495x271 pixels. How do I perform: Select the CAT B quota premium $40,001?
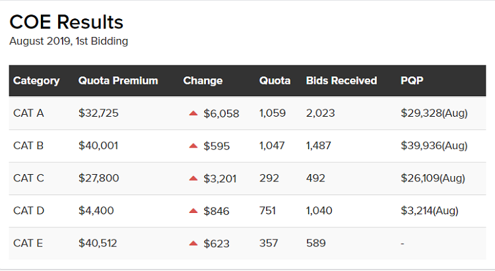coord(98,146)
